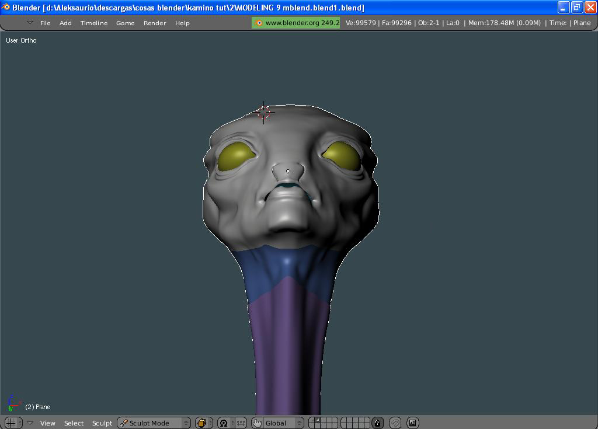Click the Blender logo beside www.blender.org
Viewport: 598px width, 429px height.
pos(259,23)
